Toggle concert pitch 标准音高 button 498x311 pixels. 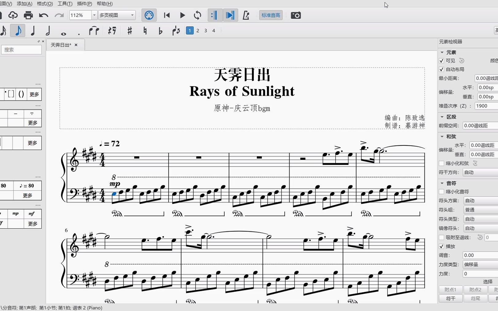pos(271,15)
